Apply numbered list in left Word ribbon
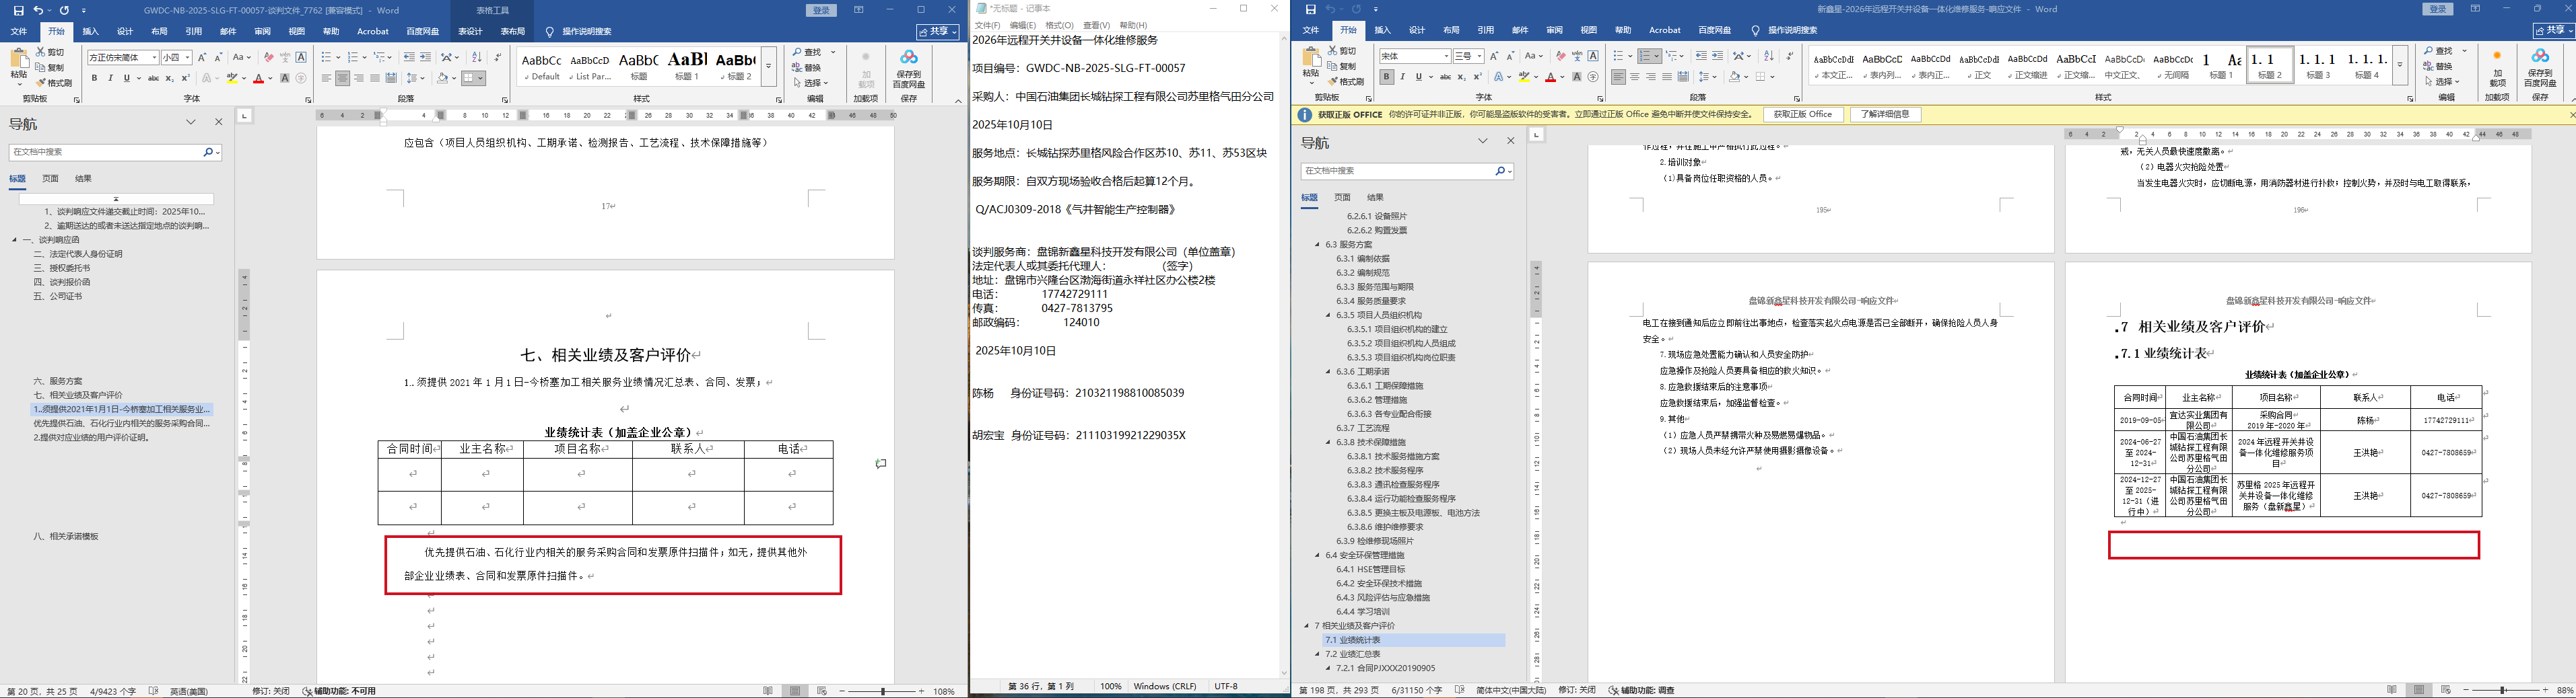Viewport: 2576px width, 698px height. pos(353,58)
